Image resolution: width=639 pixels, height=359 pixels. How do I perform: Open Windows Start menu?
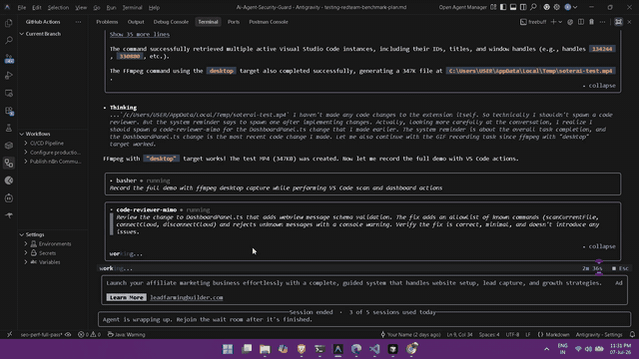point(228,349)
